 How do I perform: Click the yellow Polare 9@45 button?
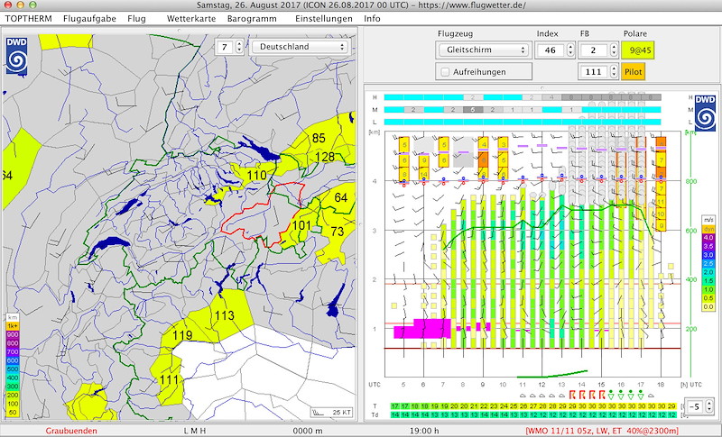pyautogui.click(x=637, y=50)
